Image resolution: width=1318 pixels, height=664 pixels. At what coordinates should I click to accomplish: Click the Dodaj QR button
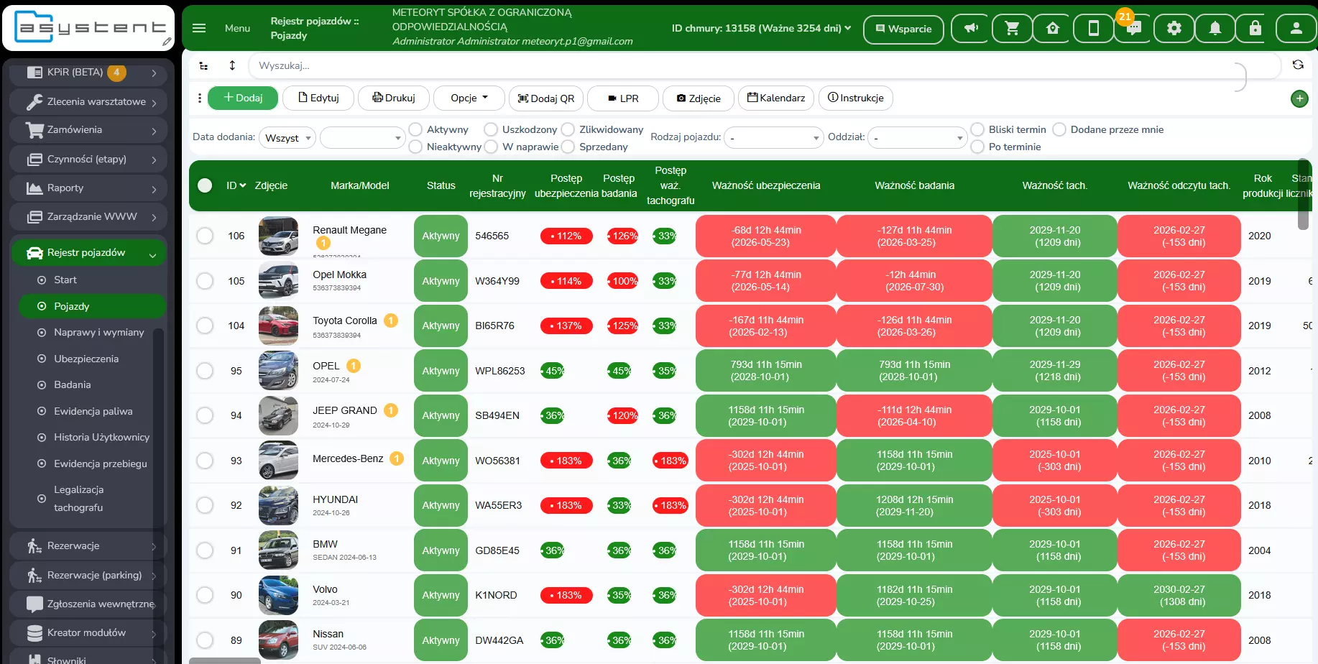tap(546, 98)
